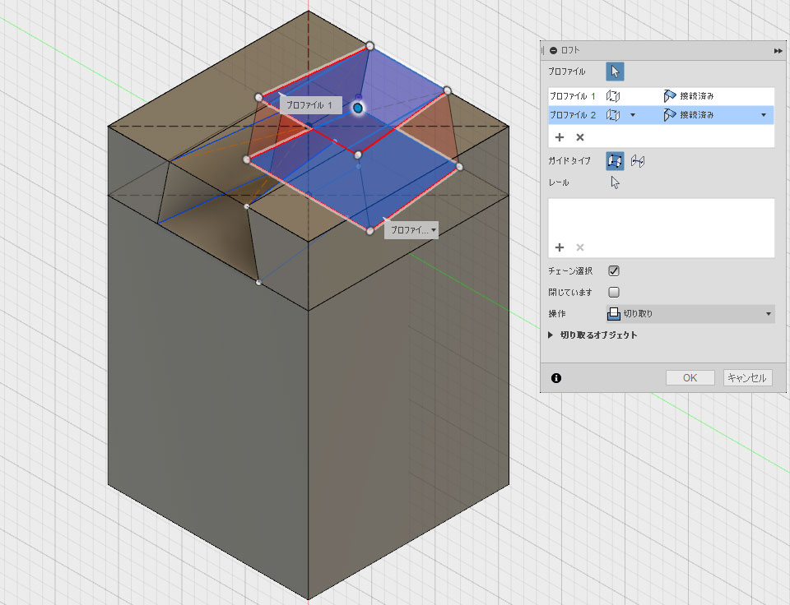The height and width of the screenshot is (605, 790).
Task: Click the plus icon in the rails list
Action: point(560,247)
